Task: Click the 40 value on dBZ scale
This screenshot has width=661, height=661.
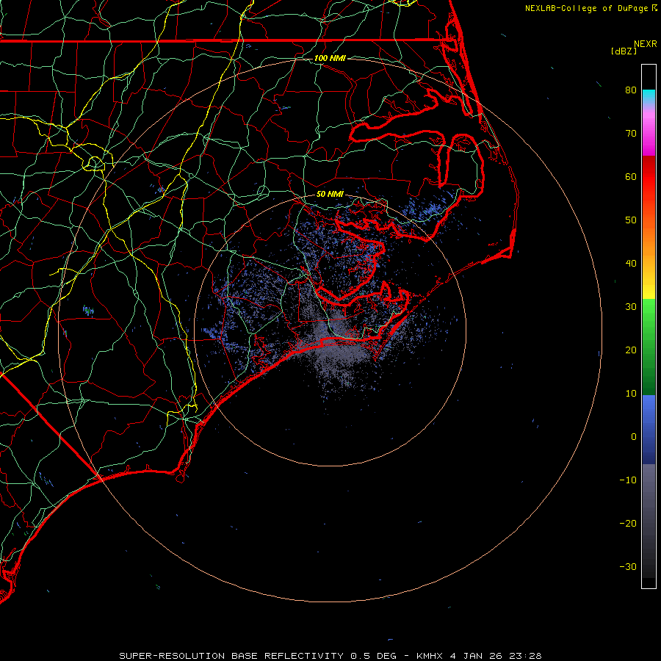Action: pos(631,263)
